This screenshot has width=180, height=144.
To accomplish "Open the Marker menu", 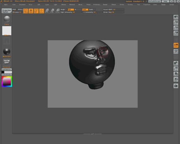I will [63, 4].
